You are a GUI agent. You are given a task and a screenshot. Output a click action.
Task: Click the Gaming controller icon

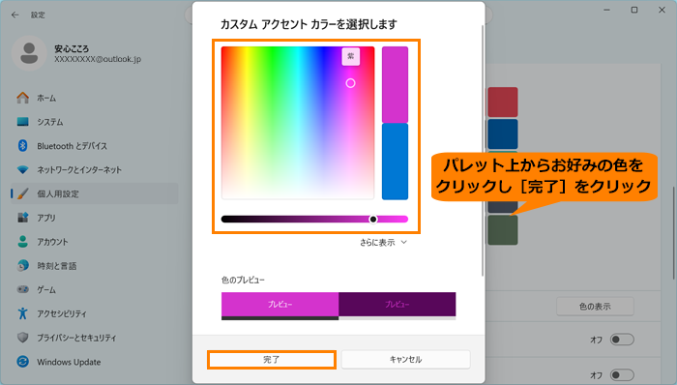[x=23, y=289]
